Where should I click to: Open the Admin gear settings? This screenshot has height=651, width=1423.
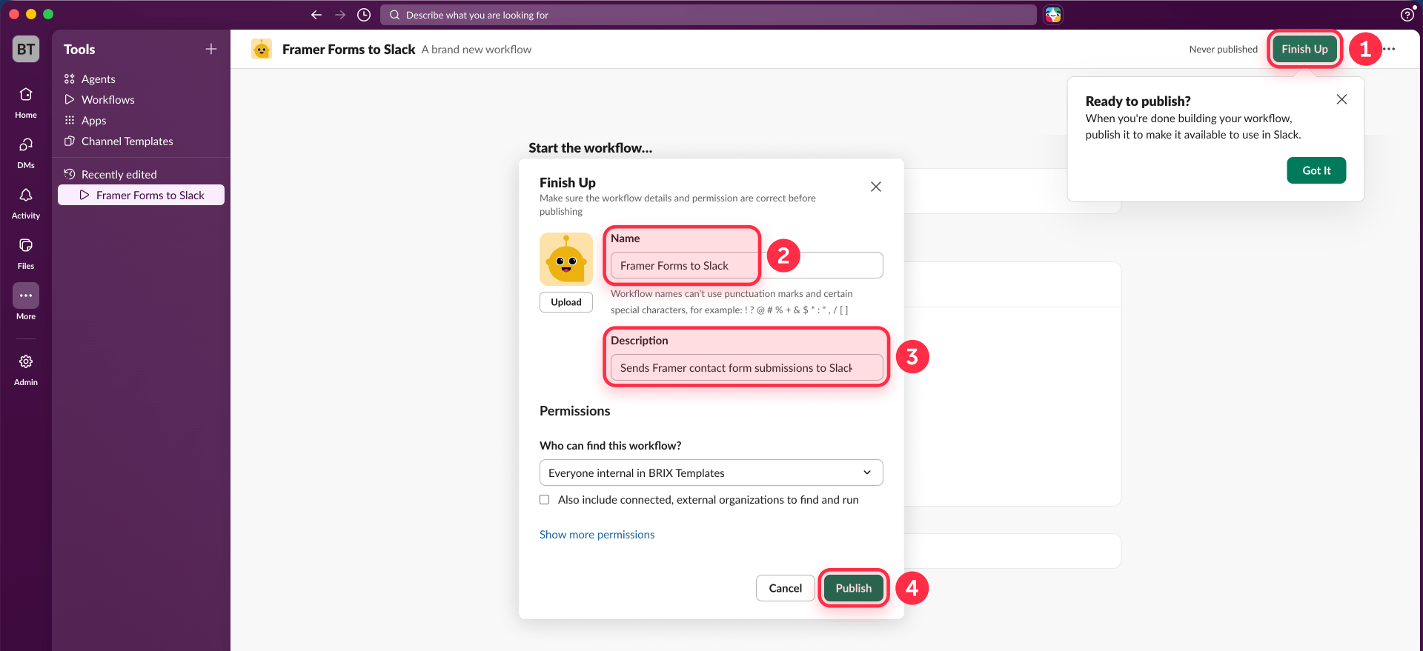click(26, 369)
